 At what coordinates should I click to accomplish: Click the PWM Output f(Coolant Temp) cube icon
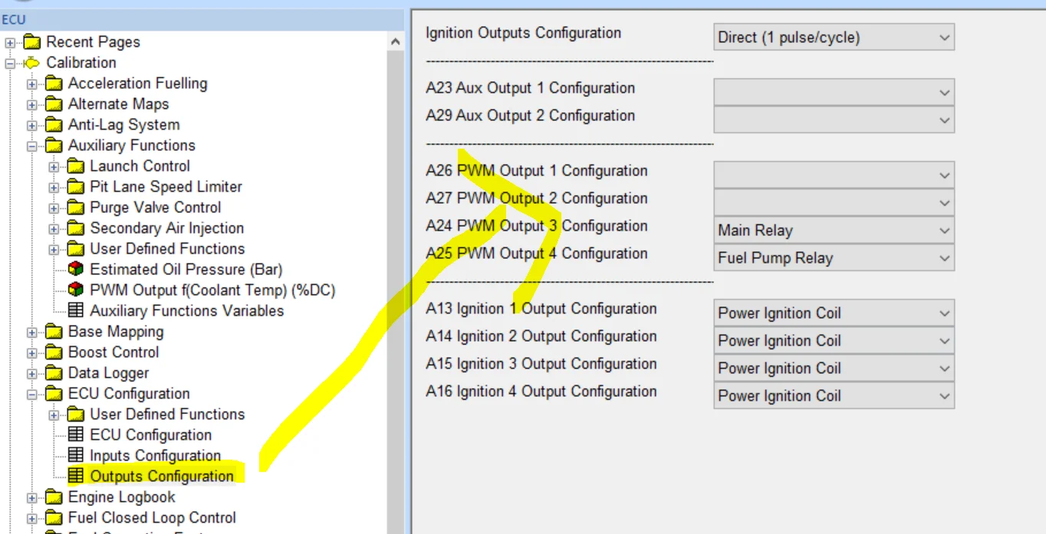pyautogui.click(x=75, y=290)
